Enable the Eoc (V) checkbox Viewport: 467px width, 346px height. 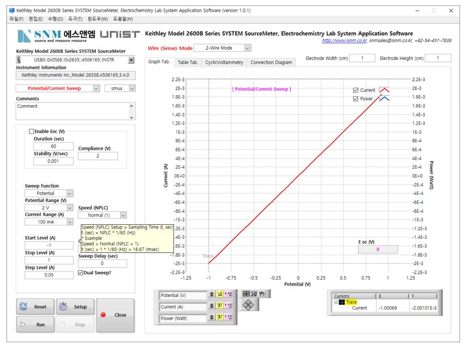tap(31, 131)
